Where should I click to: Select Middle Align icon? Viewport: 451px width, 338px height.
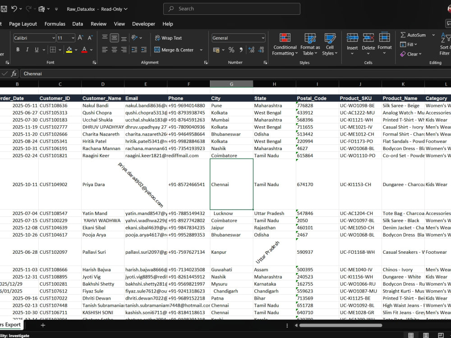coord(114,38)
